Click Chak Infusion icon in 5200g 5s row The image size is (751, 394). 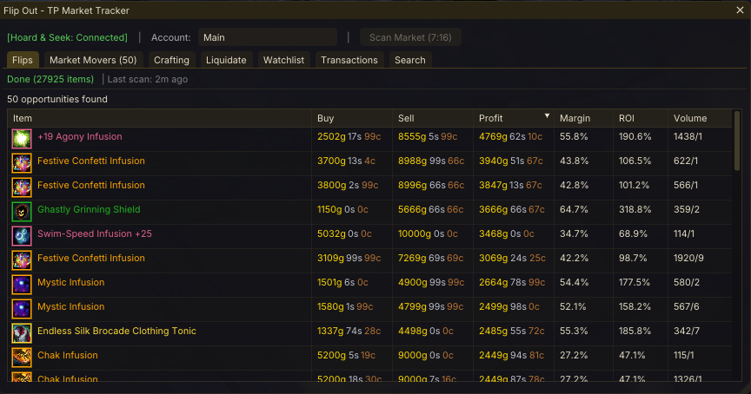click(x=22, y=358)
